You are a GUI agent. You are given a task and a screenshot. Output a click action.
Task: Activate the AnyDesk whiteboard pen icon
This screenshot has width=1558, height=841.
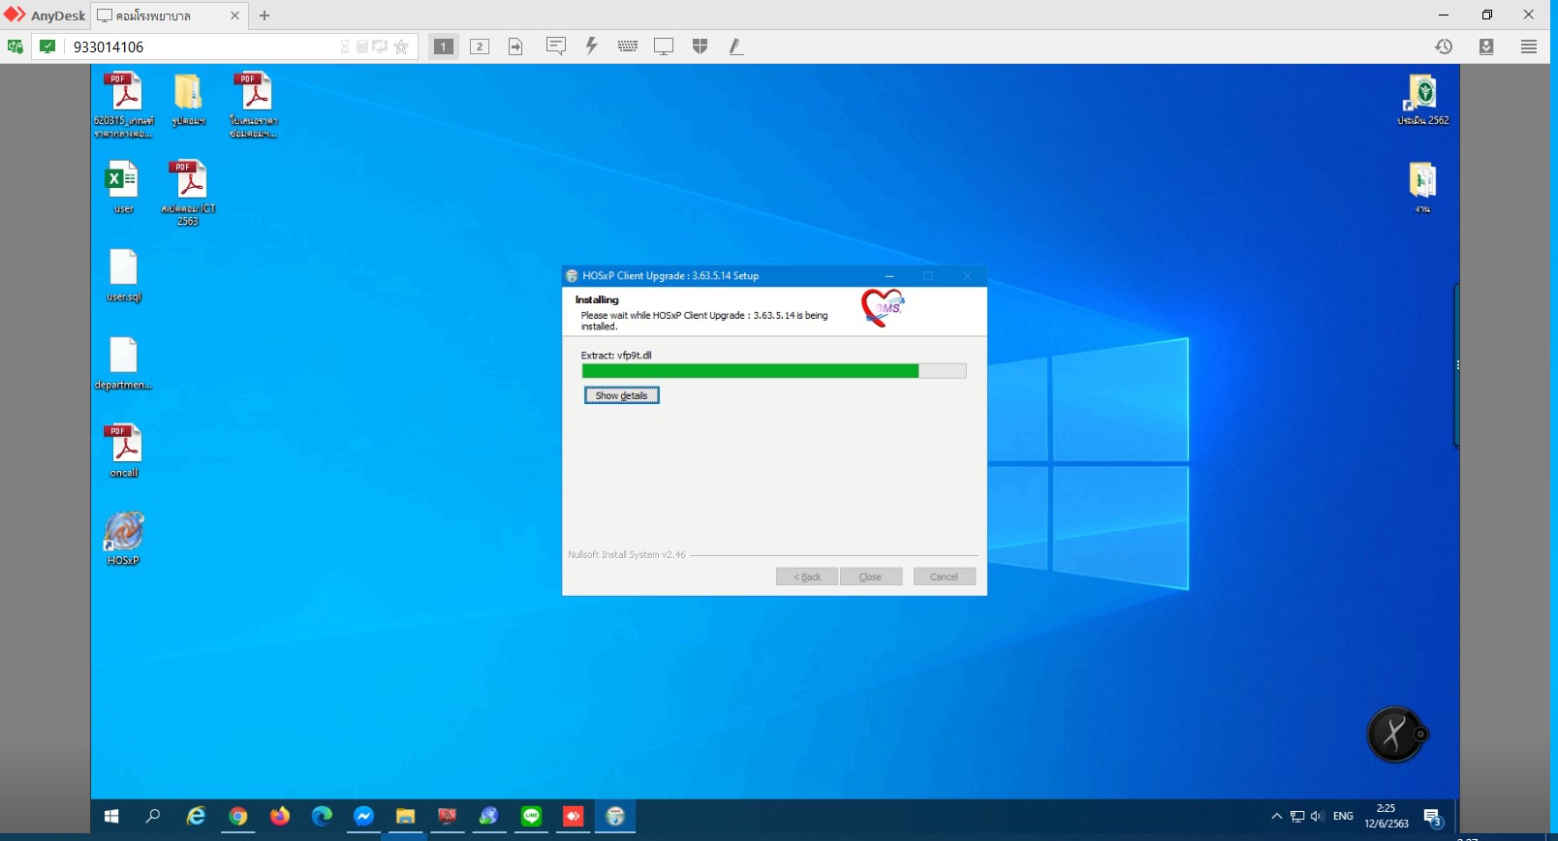(x=736, y=47)
